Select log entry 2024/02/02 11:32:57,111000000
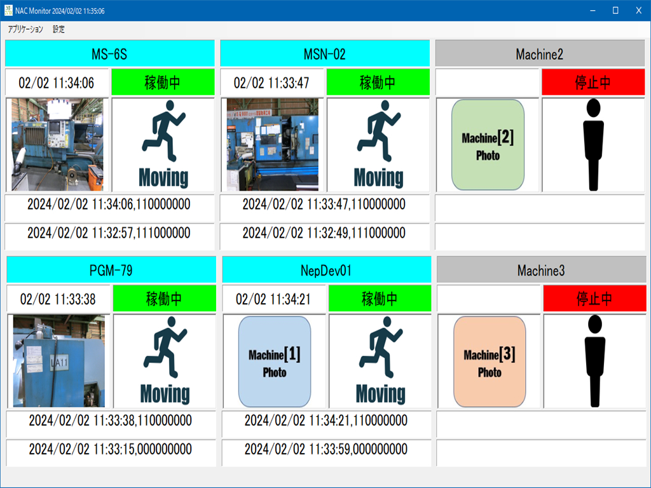651x488 pixels. [x=109, y=236]
